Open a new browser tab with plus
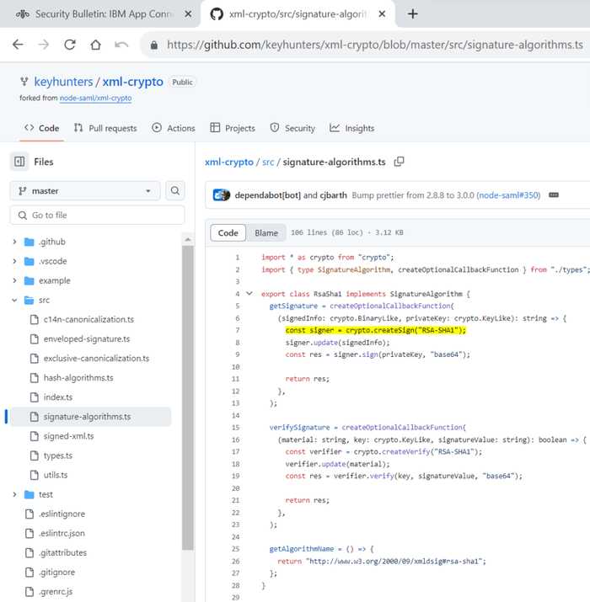This screenshot has width=590, height=602. [x=412, y=14]
